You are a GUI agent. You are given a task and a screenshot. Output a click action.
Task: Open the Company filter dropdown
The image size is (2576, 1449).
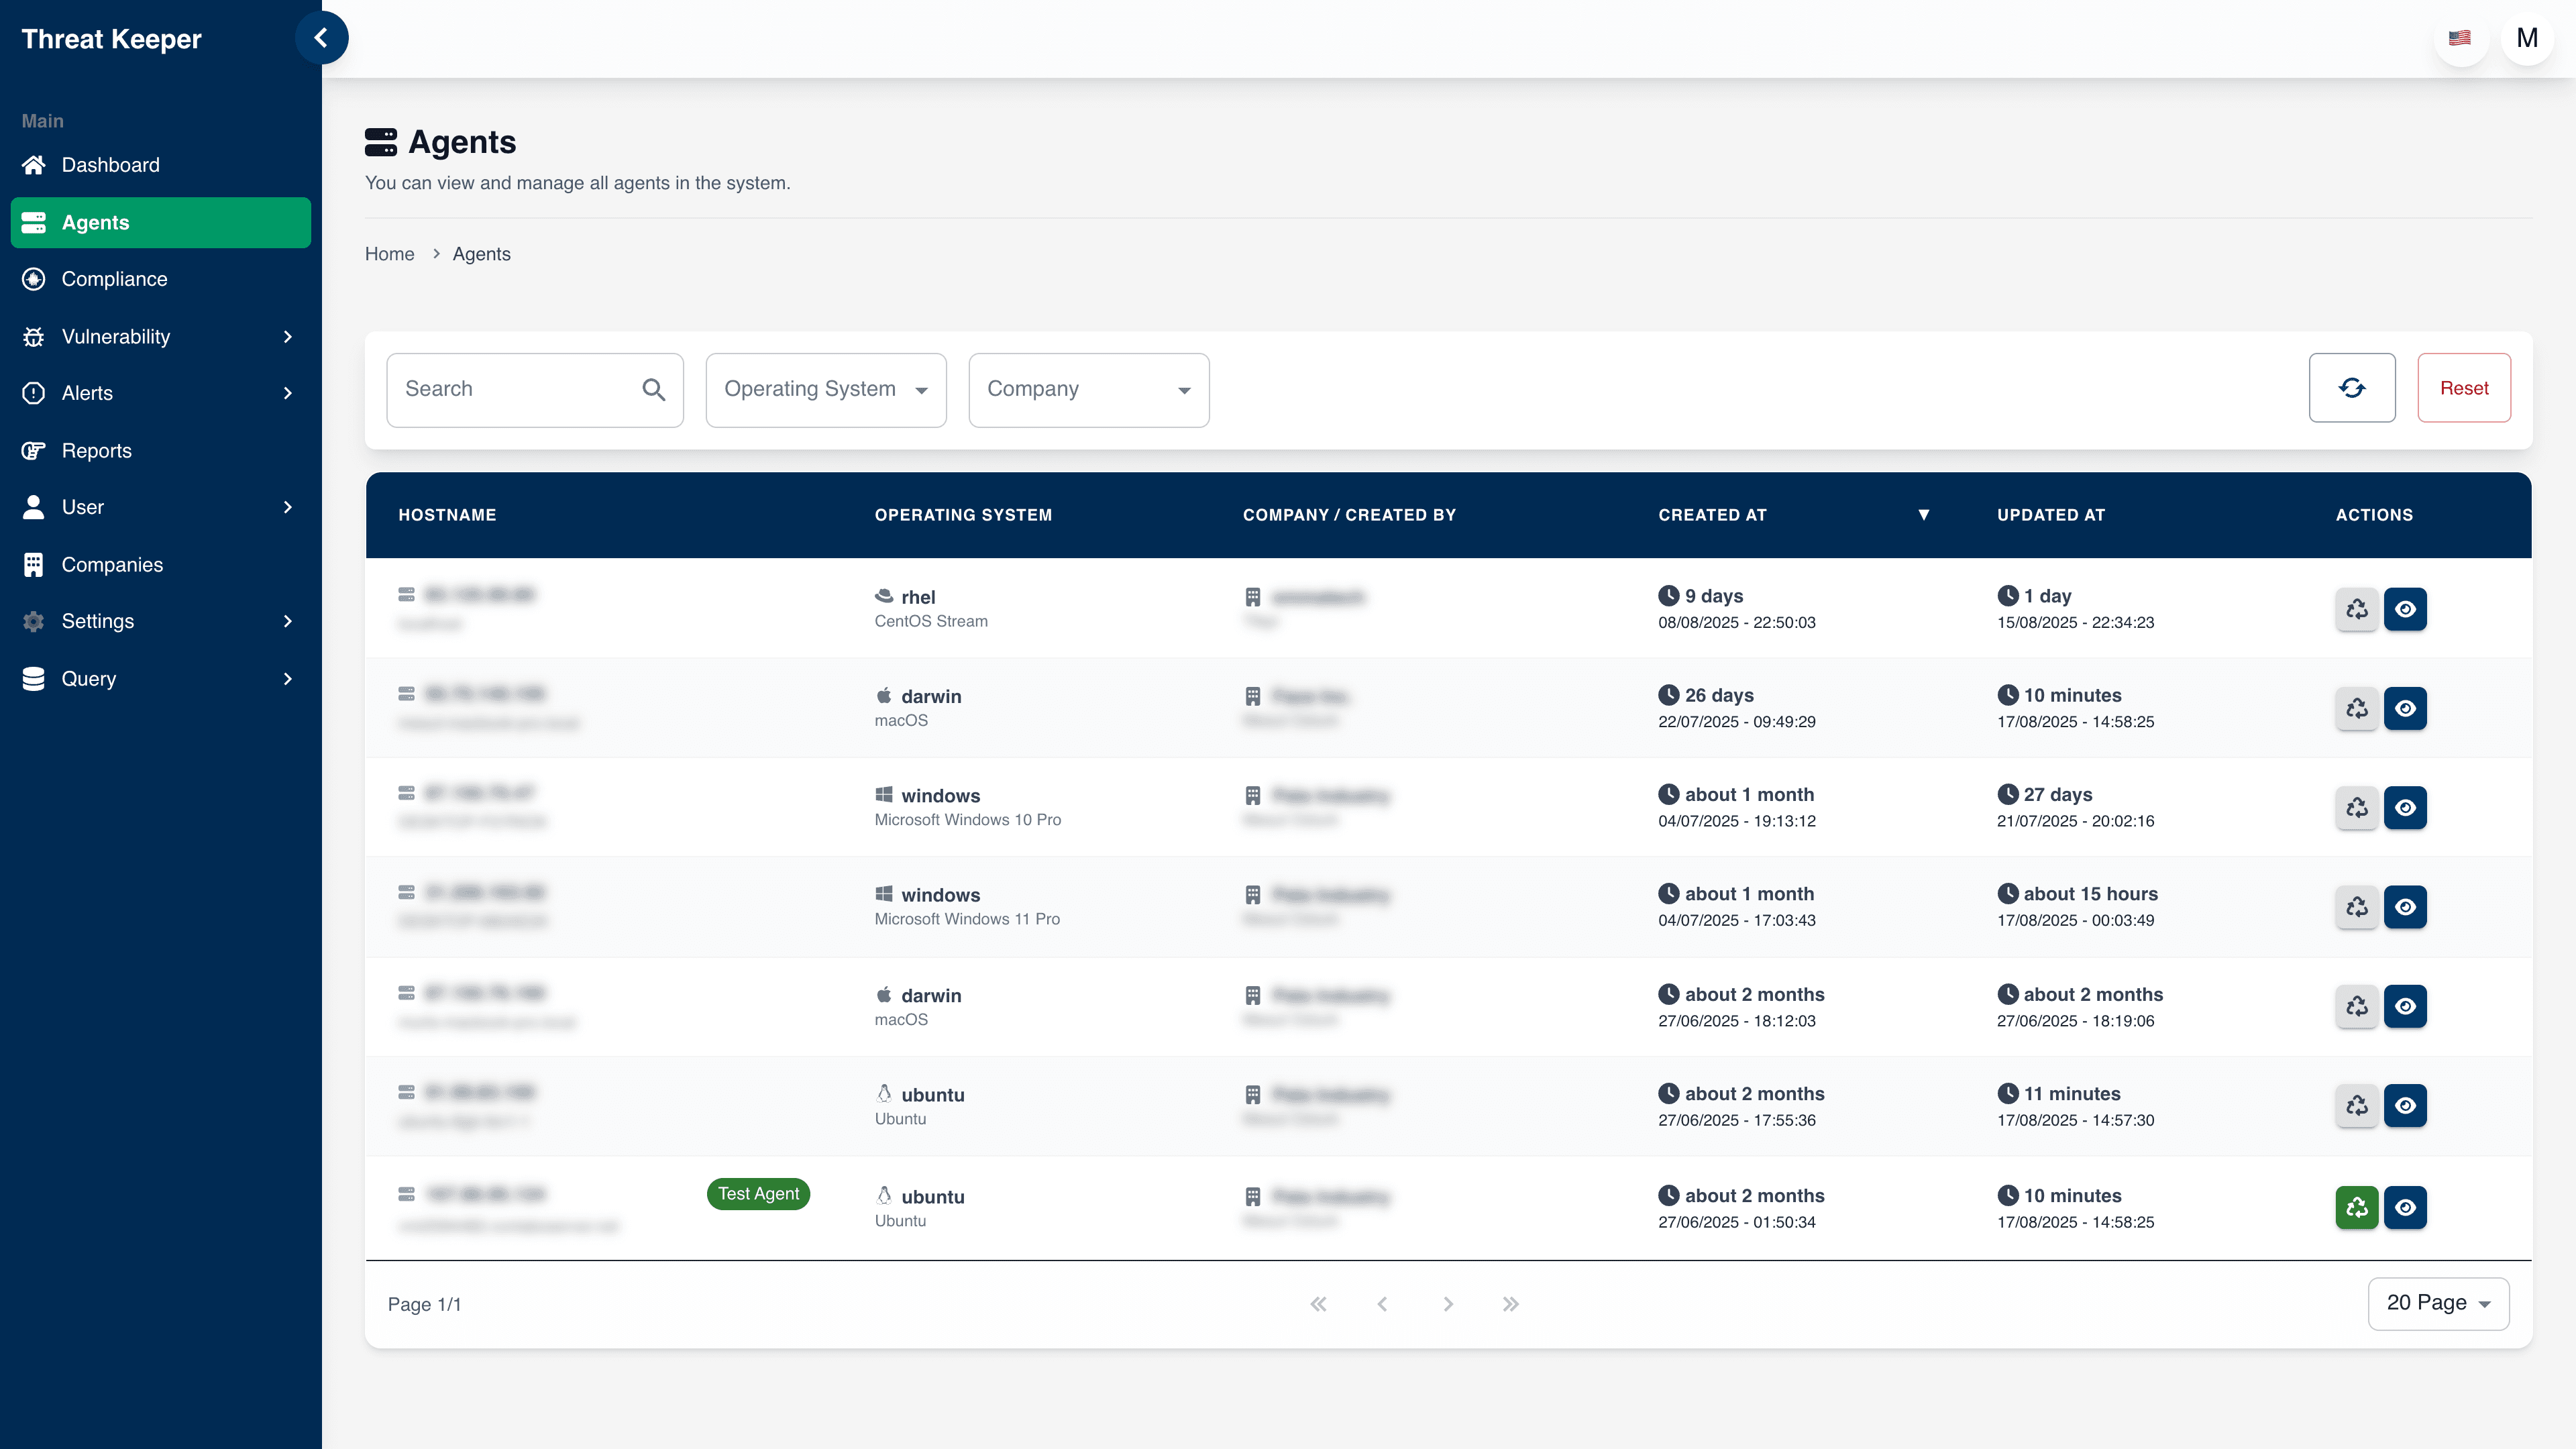(x=1088, y=389)
